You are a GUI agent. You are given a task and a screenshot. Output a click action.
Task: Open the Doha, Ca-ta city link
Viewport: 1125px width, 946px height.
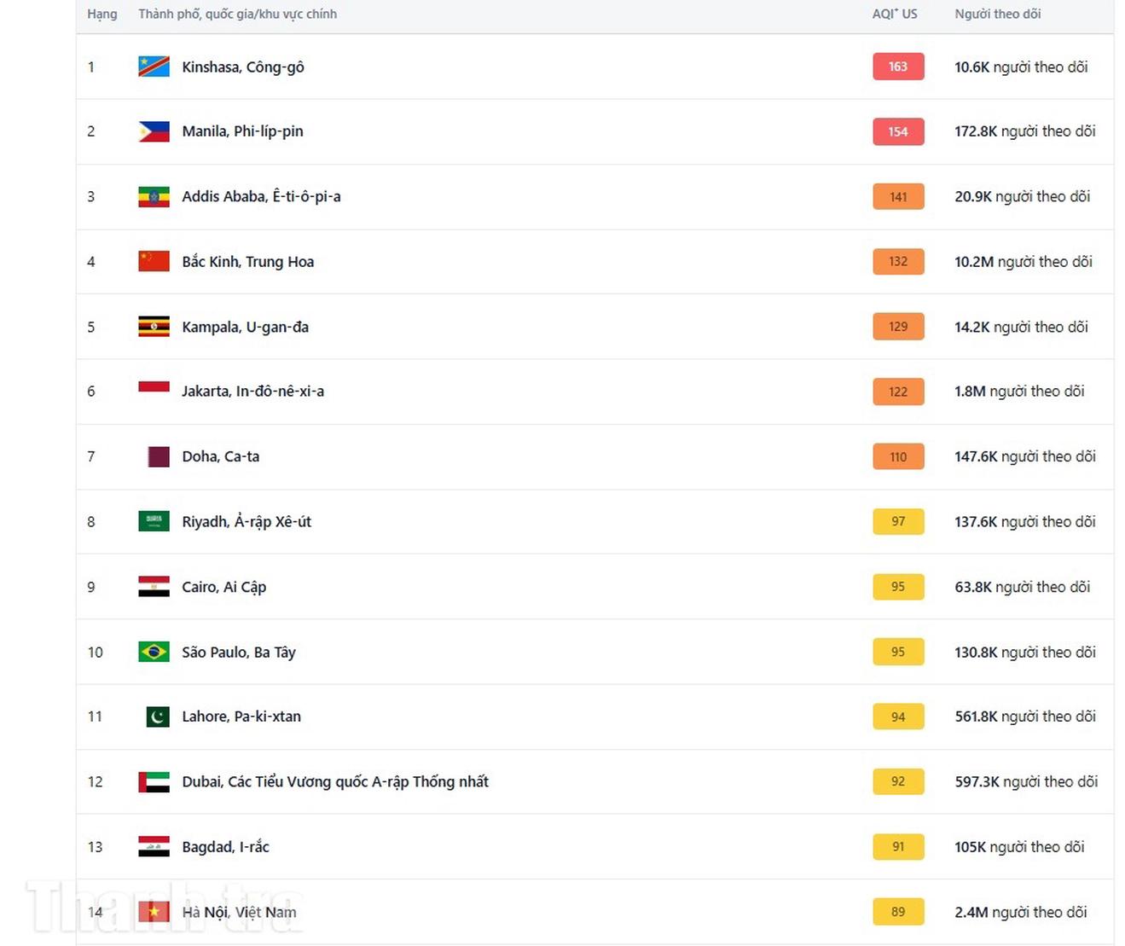coord(220,456)
